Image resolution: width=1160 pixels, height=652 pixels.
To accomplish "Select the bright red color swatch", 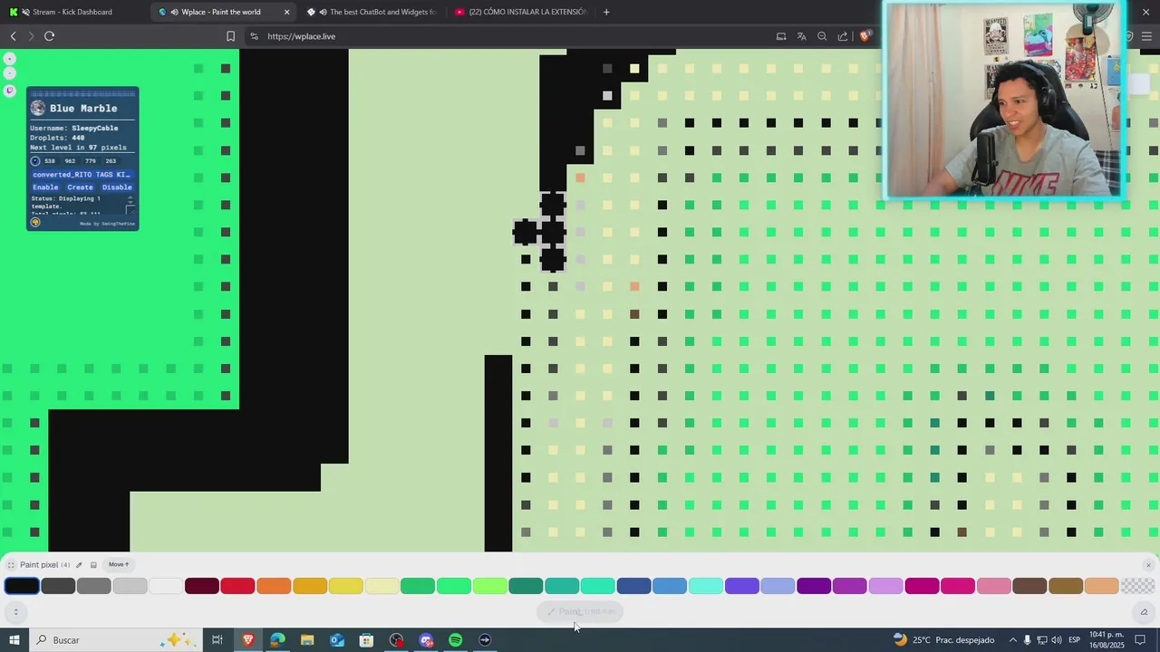I will (x=237, y=587).
